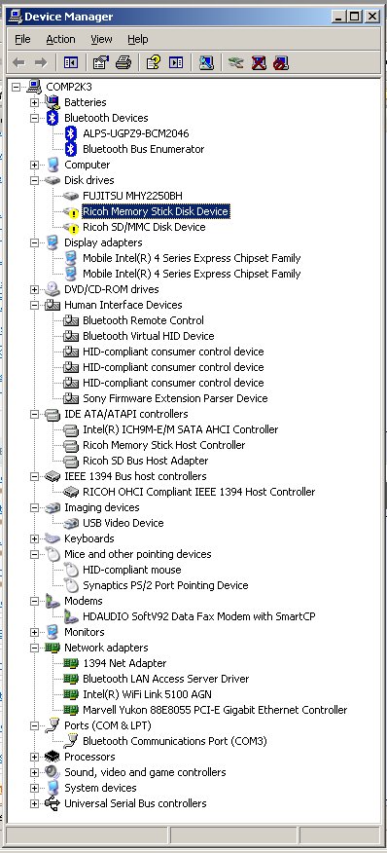Screen dimensions: 387x853
Task: Click the Bluetooth Devices category icon
Action: tap(53, 118)
